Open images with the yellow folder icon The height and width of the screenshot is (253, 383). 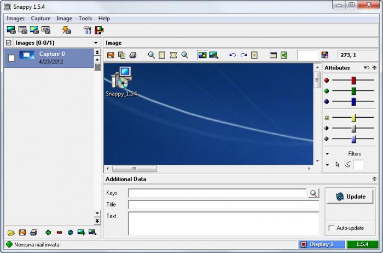(x=11, y=233)
